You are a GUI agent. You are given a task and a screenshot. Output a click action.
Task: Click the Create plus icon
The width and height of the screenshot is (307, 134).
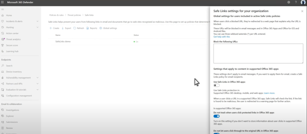click(x=51, y=28)
